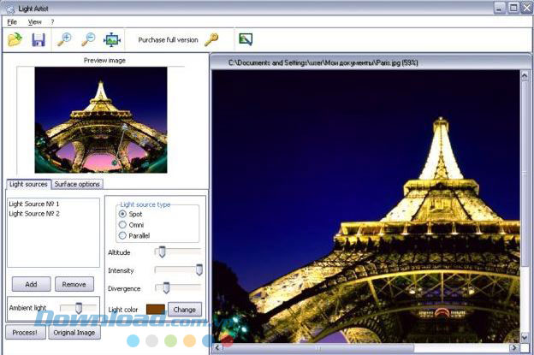This screenshot has width=534, height=355.
Task: Click the Zoom In magnifier icon
Action: click(64, 39)
